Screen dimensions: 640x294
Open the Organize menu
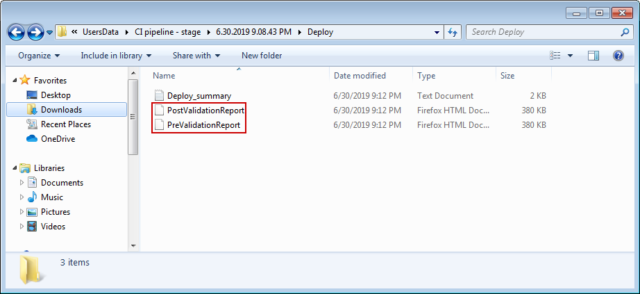pos(39,56)
